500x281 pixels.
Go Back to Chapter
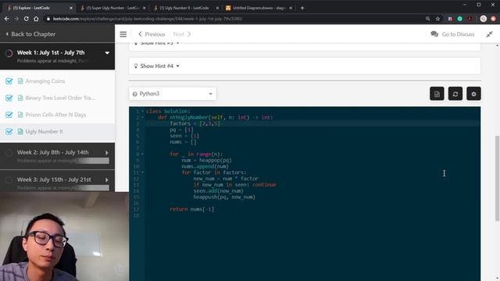tap(30, 34)
